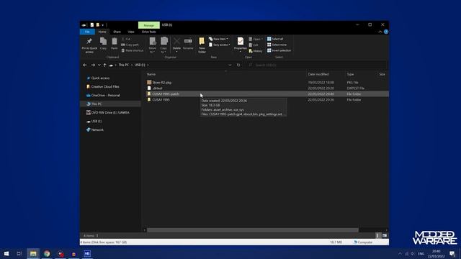Click the Manage contextual tab

[149, 25]
